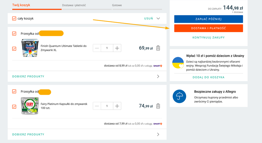The height and width of the screenshot is (143, 262).
Task: Increase Fairy Platinum quantity with plus
Action: click(x=117, y=106)
